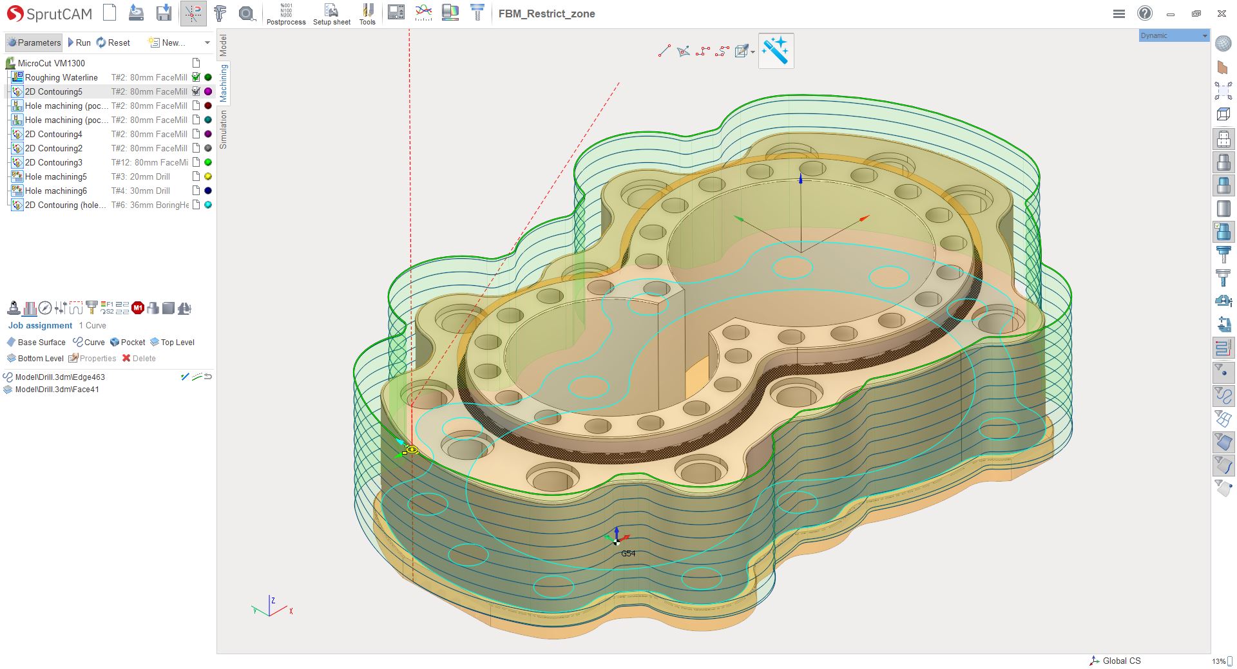Open the help question mark icon
Image resolution: width=1237 pixels, height=669 pixels.
[1144, 14]
